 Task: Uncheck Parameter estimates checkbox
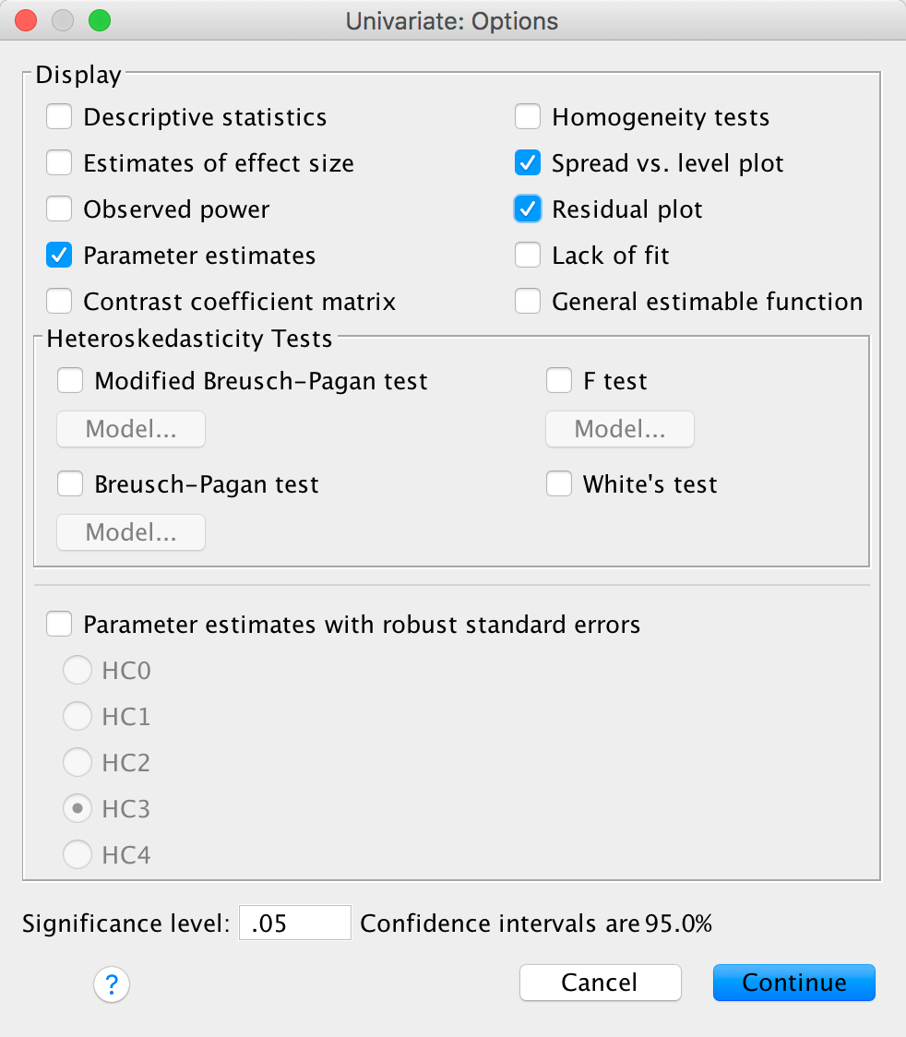pos(60,256)
